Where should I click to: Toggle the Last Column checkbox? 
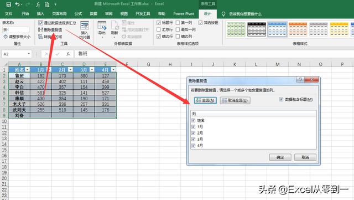[x=178, y=29]
